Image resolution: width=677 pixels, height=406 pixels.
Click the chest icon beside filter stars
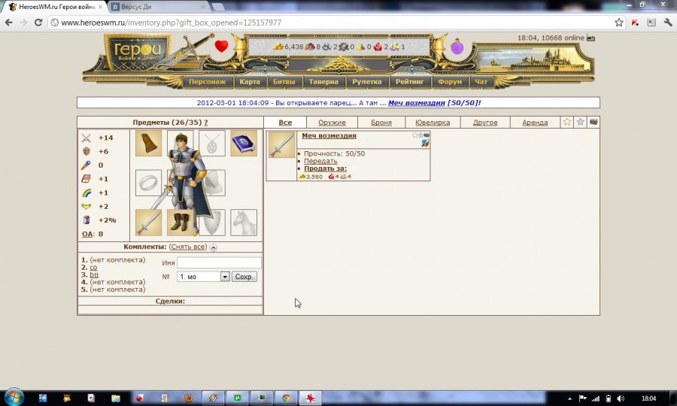tap(594, 122)
